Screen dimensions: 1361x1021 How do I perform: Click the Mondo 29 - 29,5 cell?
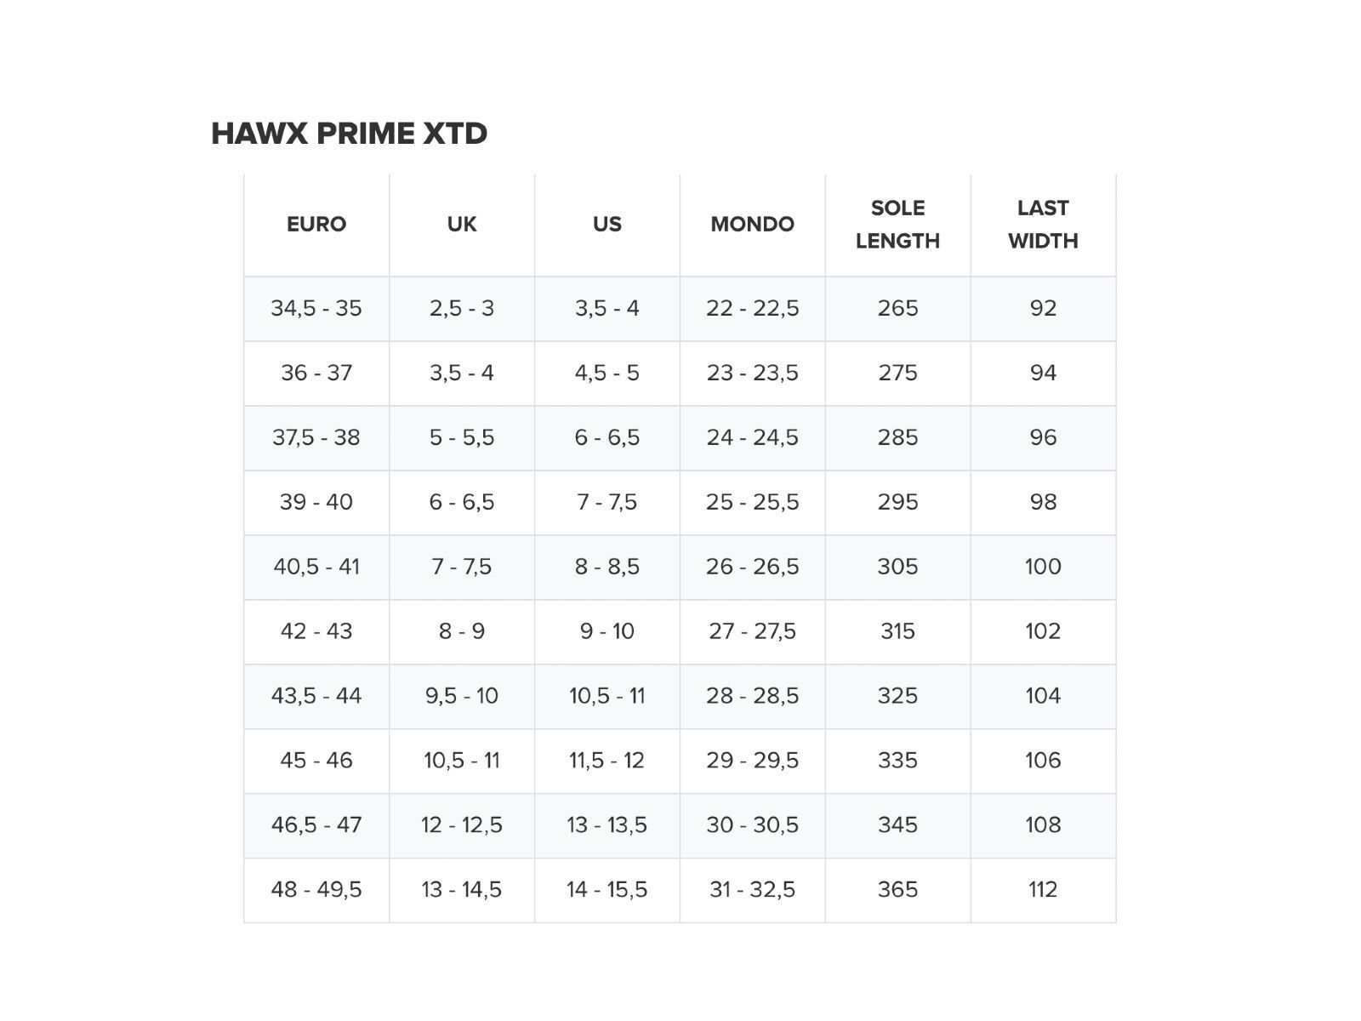pyautogui.click(x=752, y=761)
